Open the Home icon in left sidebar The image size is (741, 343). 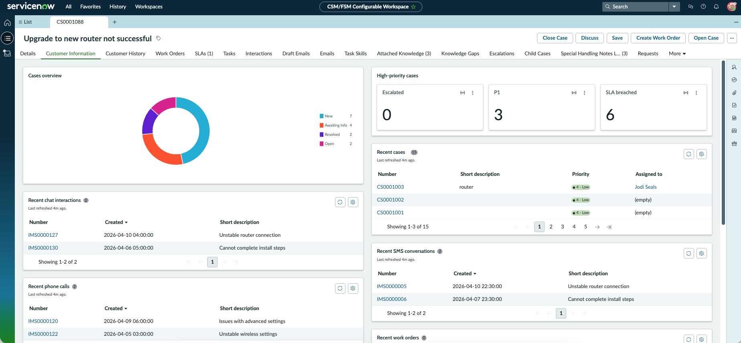tap(7, 23)
